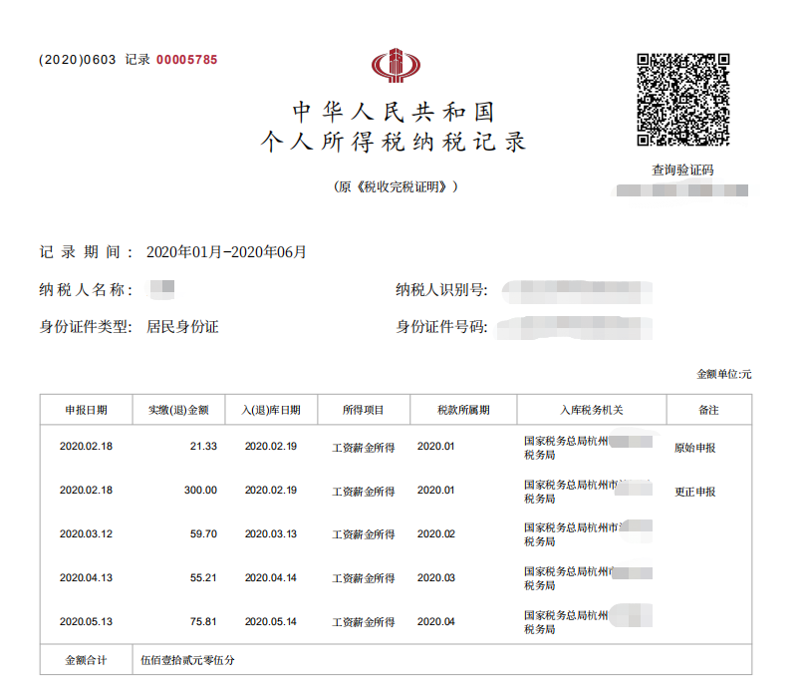This screenshot has height=687, width=806.
Task: Click the declaration date 2020.03.12
Action: [86, 533]
